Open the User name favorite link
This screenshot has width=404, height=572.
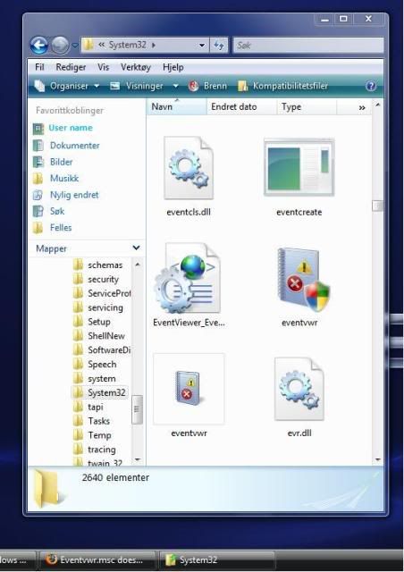[63, 128]
